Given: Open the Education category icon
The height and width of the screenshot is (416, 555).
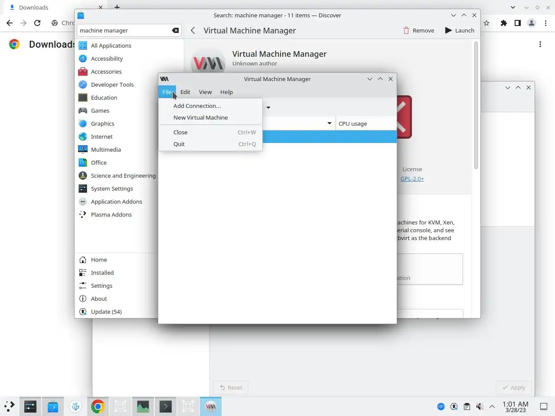Looking at the screenshot, I should click(x=83, y=97).
